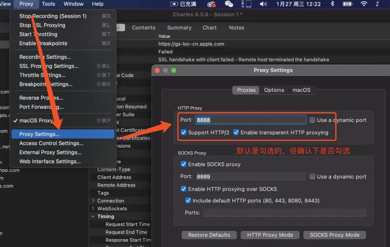Switch to Notes tab in Charles
Screen dimensions: 390x247
pos(237,27)
